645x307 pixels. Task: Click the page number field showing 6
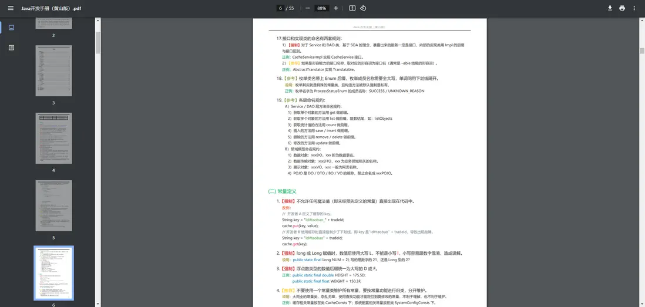point(280,8)
